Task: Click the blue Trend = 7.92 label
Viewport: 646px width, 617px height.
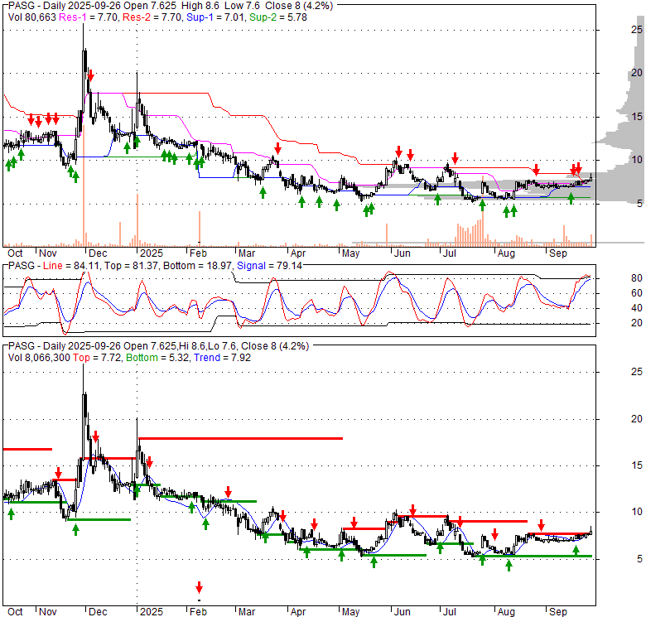Action: click(223, 358)
